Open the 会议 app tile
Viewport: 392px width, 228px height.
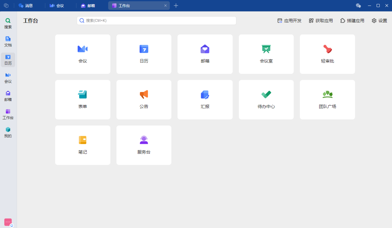[x=83, y=54]
